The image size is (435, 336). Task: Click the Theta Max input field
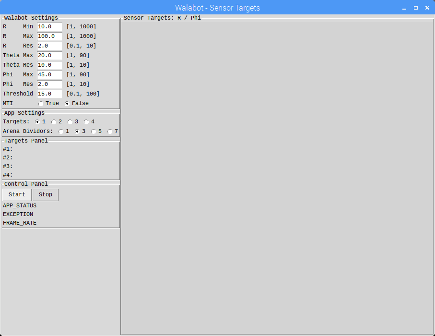[x=50, y=56]
